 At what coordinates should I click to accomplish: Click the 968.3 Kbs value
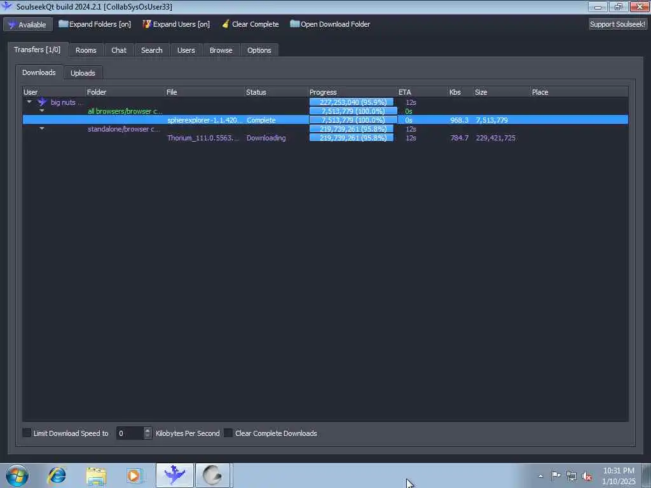coord(459,120)
